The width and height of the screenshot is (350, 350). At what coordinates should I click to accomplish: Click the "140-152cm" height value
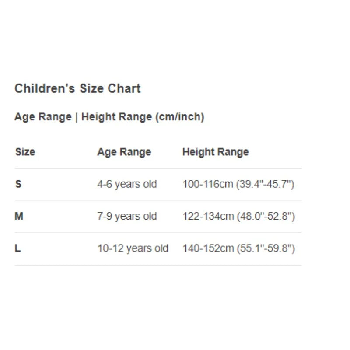(208, 248)
